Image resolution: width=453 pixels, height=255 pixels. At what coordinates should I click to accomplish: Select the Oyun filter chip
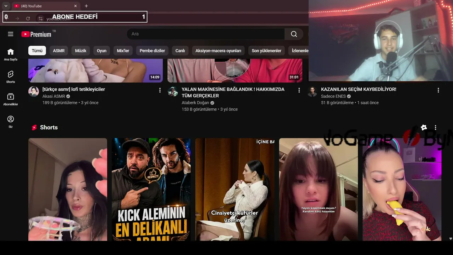102,51
